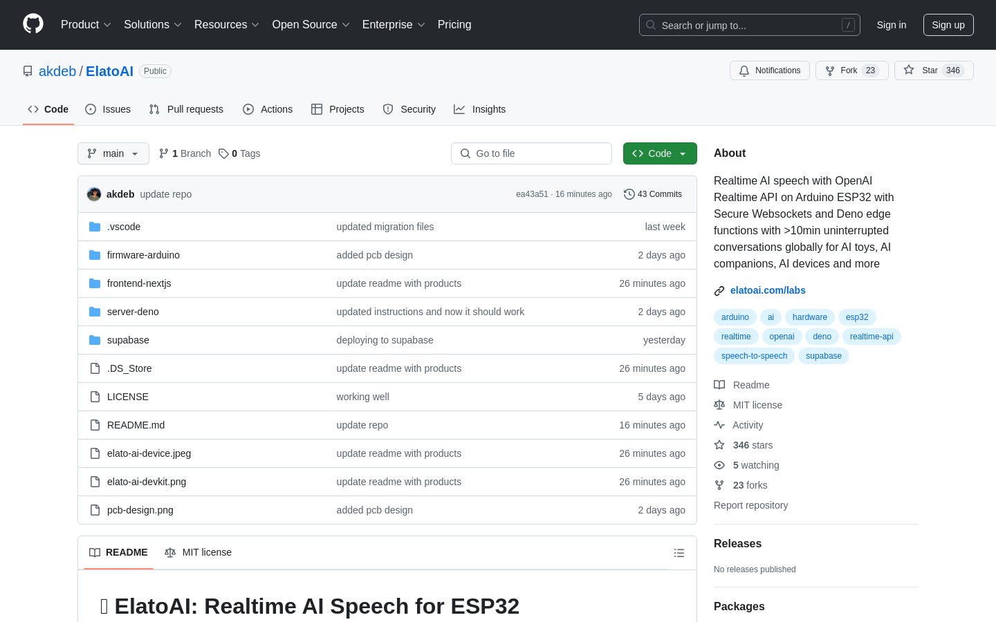Switch to the Security tab
This screenshot has width=996, height=622.
tap(409, 109)
